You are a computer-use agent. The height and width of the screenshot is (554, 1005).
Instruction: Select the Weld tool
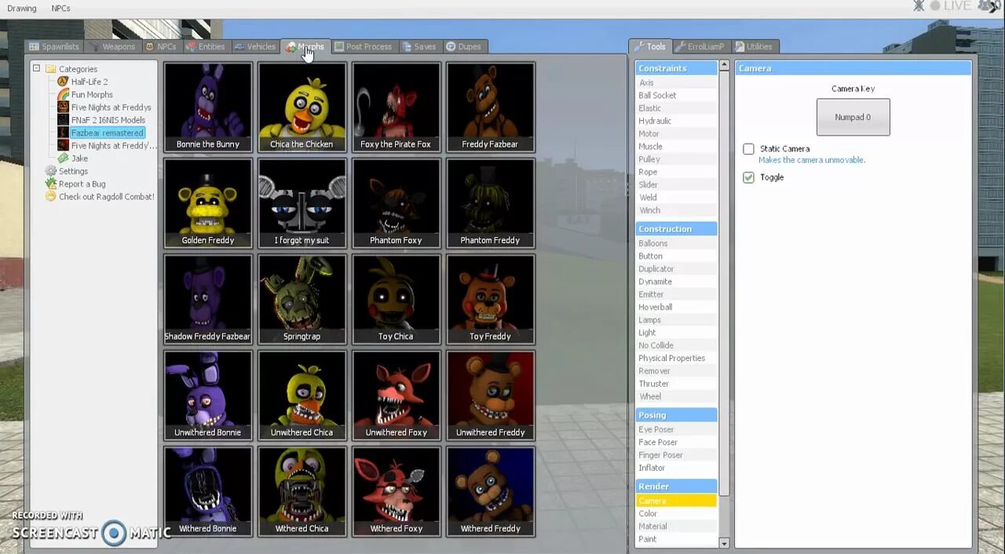[x=676, y=197]
